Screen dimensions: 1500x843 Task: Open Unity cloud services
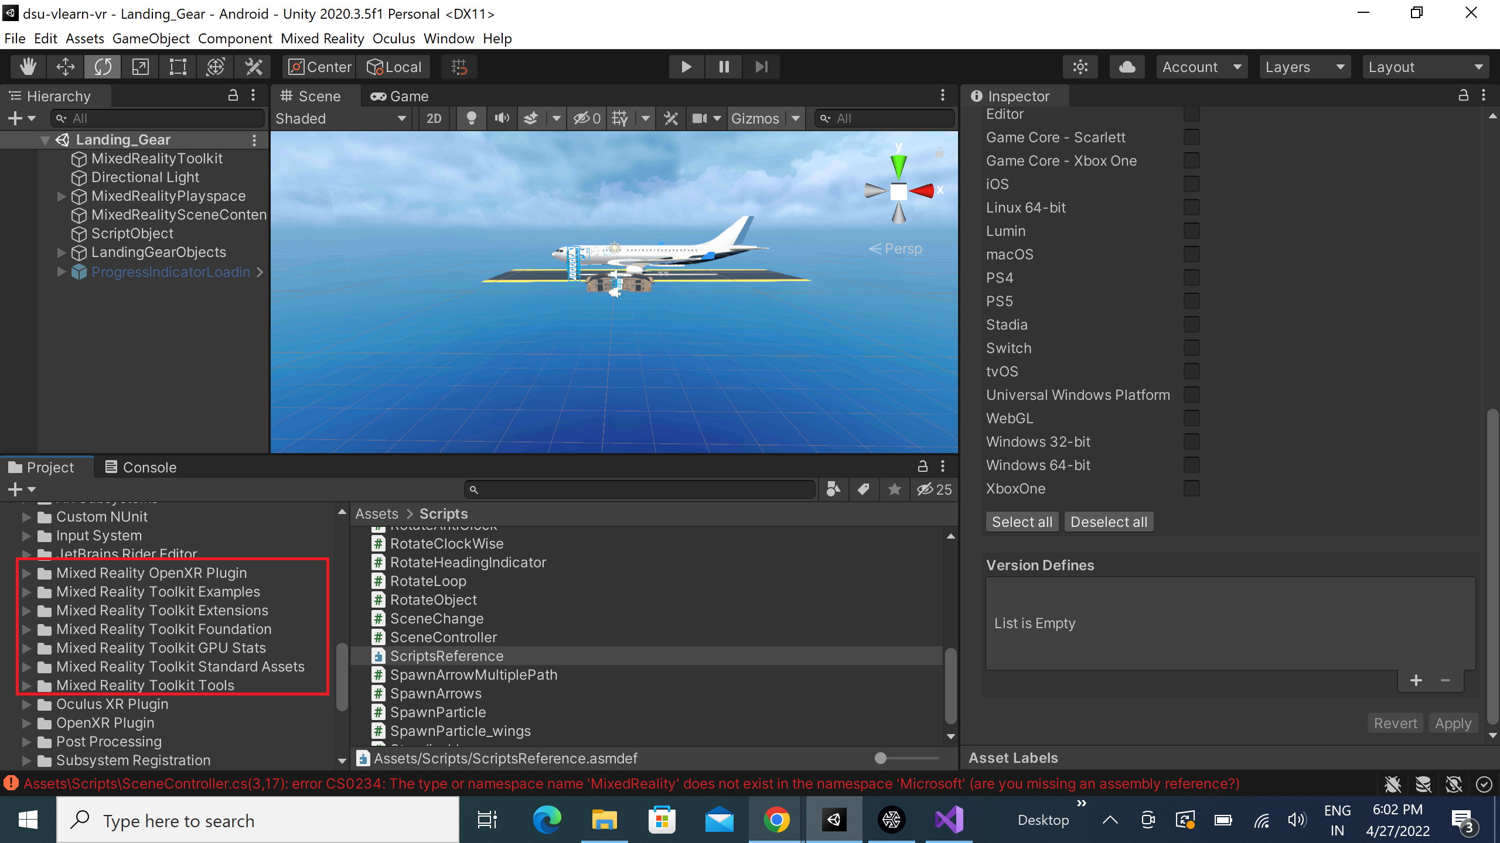1127,67
